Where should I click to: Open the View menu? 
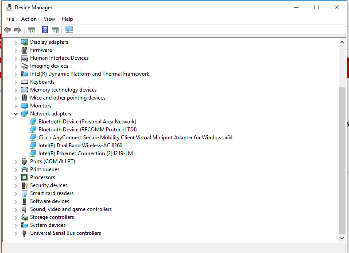point(49,19)
